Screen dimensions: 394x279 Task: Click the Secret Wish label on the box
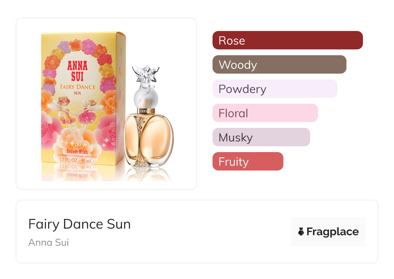click(x=77, y=151)
